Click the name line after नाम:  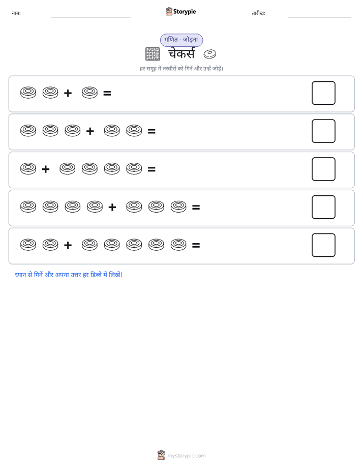[90, 17]
